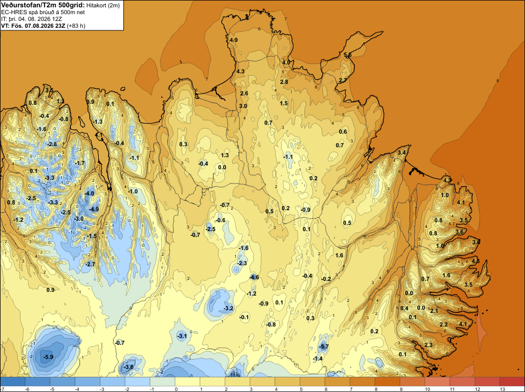The image size is (525, 392).
Task: Click the VT: Fös. 07.08.2026 23Z line
Action: pyautogui.click(x=43, y=26)
